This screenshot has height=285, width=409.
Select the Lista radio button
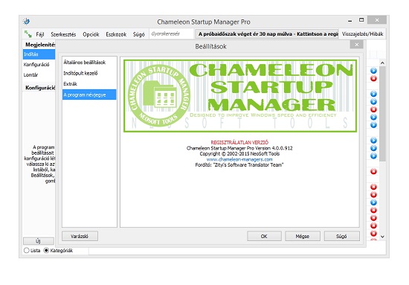(x=26, y=250)
